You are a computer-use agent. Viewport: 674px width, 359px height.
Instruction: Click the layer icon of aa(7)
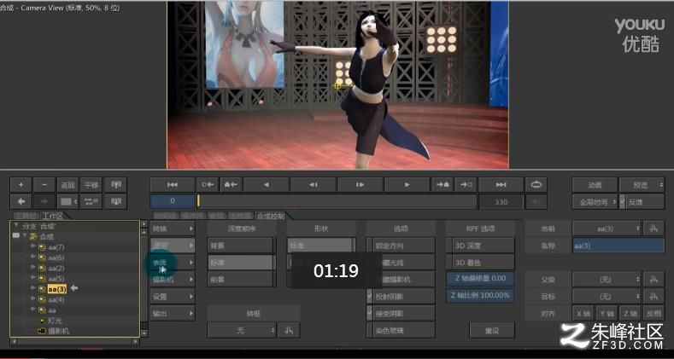42,247
